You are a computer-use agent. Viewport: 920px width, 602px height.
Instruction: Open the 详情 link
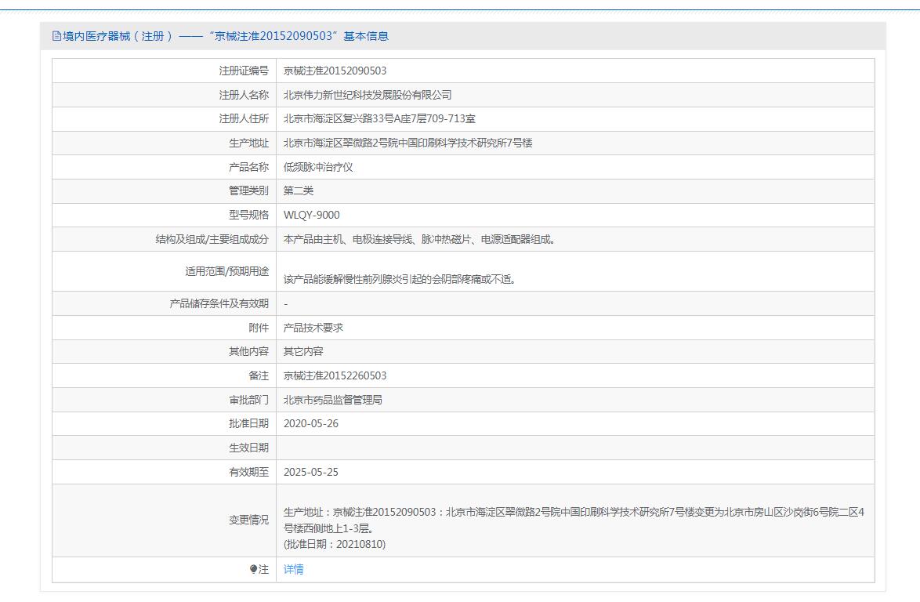293,570
